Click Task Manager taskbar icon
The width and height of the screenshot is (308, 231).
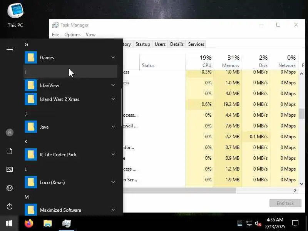pos(67,223)
